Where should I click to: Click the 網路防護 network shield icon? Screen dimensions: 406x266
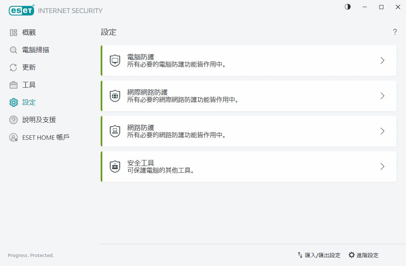[115, 131]
